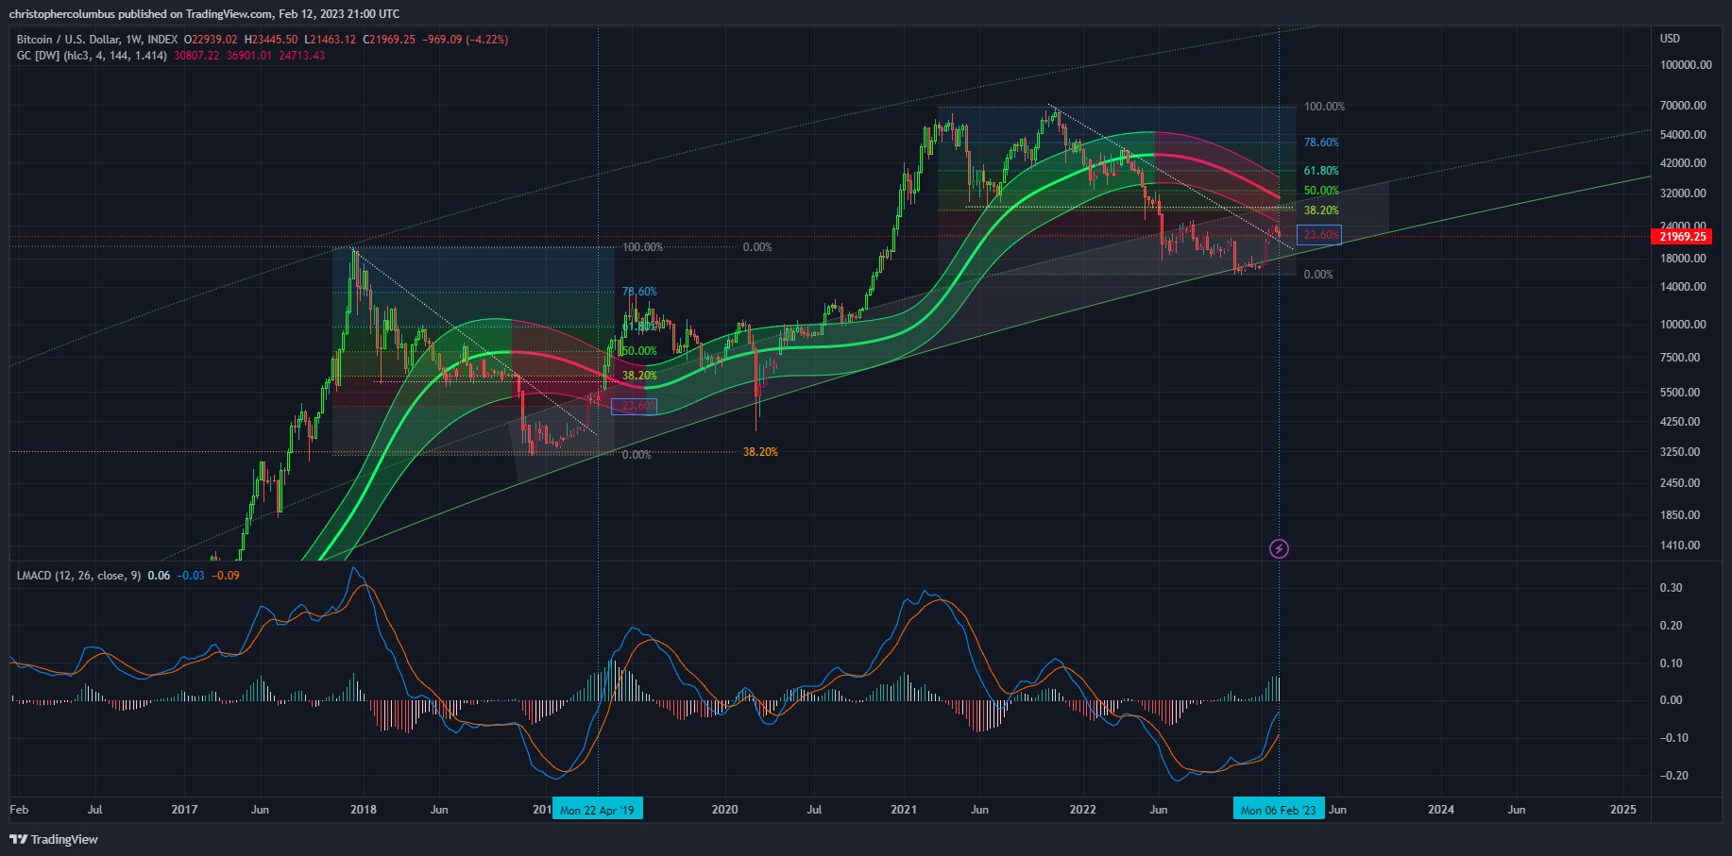This screenshot has width=1732, height=856.
Task: Click the 14000.00 price axis label
Action: (1683, 287)
